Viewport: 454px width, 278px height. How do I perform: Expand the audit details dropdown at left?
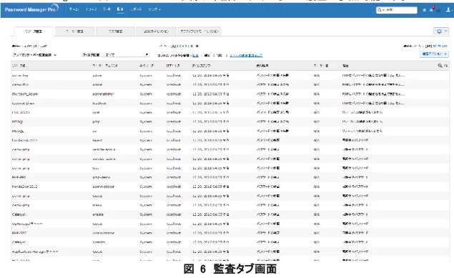34,55
